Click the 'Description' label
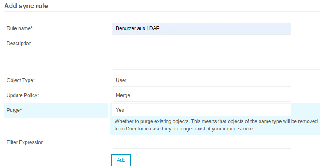This screenshot has height=168, width=320. tap(19, 43)
